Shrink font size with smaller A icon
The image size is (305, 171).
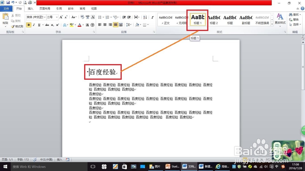(x=66, y=17)
